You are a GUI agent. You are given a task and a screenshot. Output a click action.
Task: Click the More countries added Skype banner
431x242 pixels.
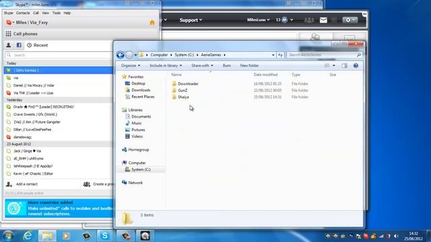coord(59,208)
